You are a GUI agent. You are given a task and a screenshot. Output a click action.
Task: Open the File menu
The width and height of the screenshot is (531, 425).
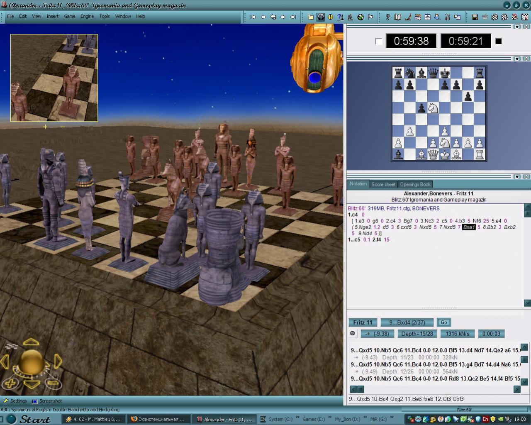[x=10, y=16]
